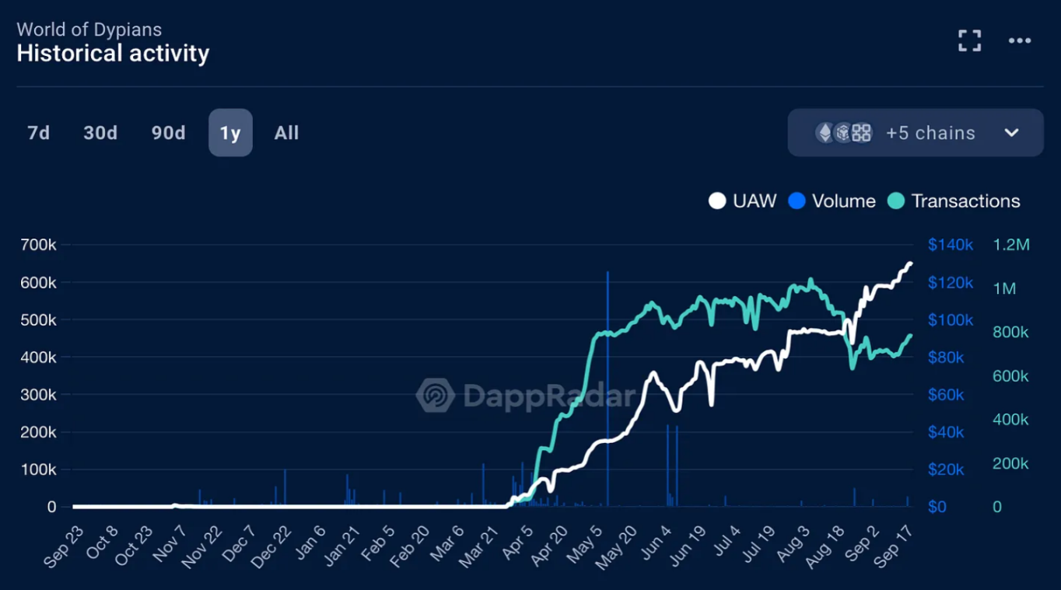Toggle the Volume series label
The image size is (1061, 590).
[843, 201]
